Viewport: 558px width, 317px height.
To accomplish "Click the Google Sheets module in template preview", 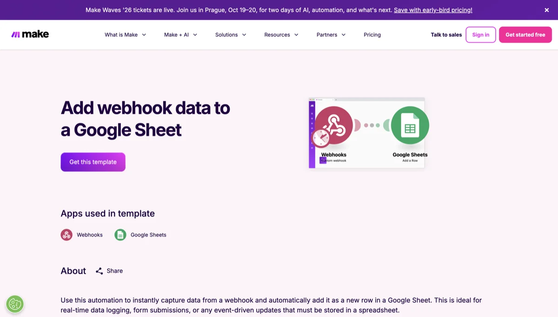I will tap(410, 125).
